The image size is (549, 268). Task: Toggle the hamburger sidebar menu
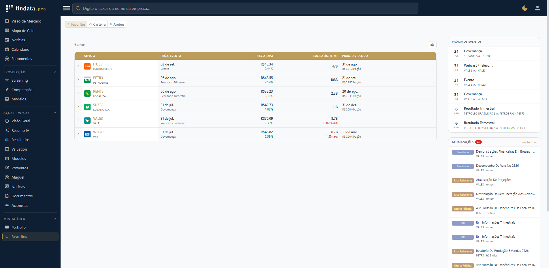click(x=66, y=8)
